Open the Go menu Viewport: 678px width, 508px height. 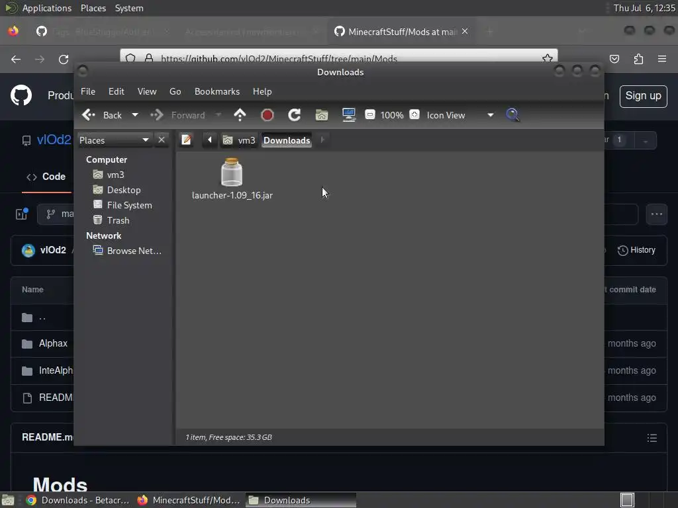(175, 91)
